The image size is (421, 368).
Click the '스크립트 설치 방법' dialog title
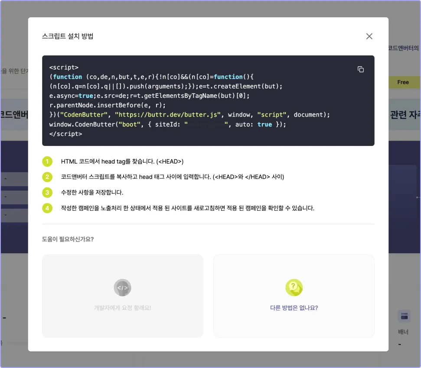68,36
